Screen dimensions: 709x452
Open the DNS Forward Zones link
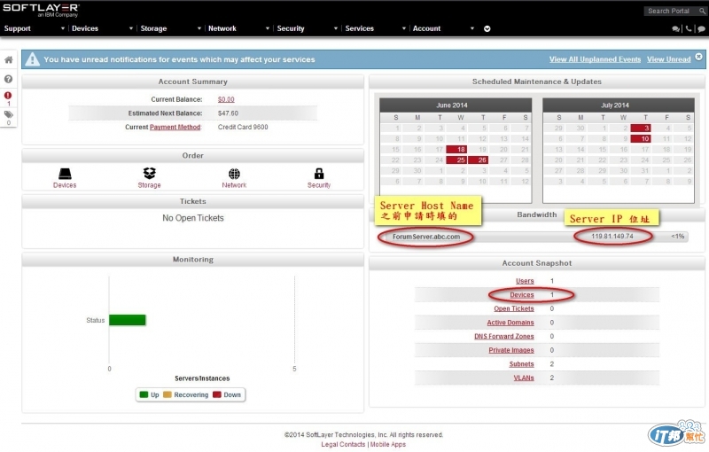[x=503, y=336]
